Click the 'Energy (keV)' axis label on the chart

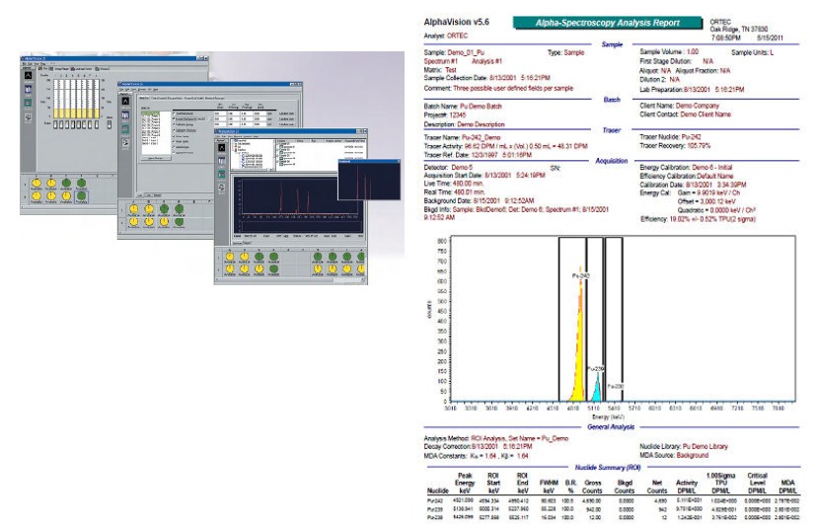point(608,416)
